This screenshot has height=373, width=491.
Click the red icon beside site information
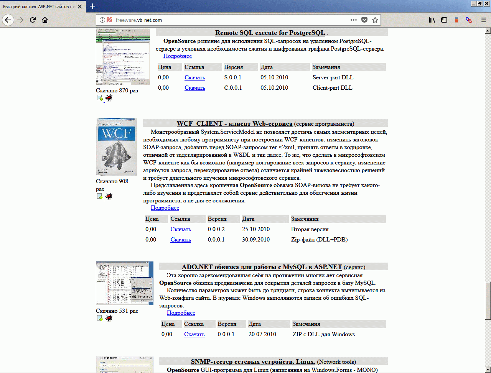point(109,20)
